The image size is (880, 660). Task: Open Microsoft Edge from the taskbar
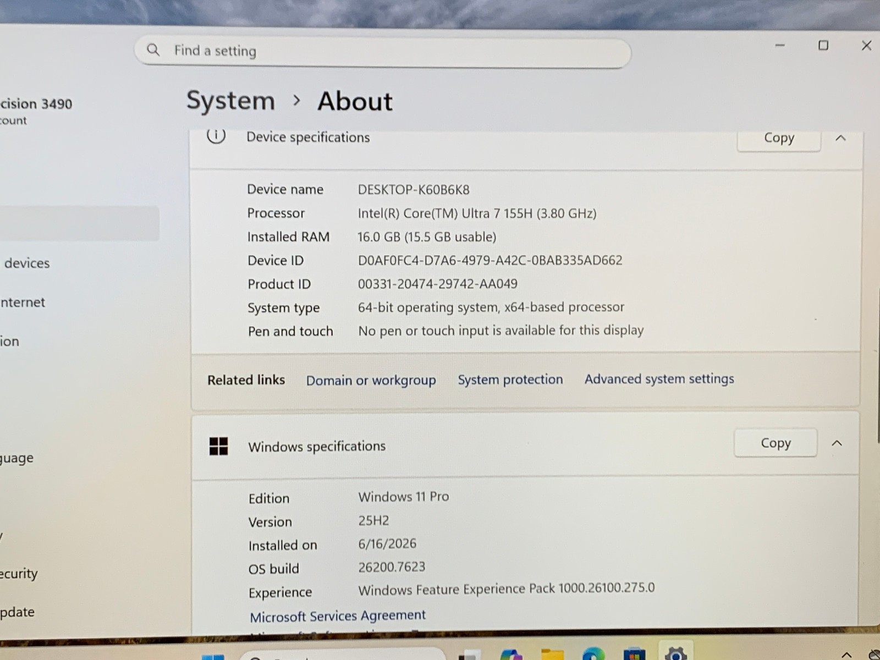tap(593, 654)
